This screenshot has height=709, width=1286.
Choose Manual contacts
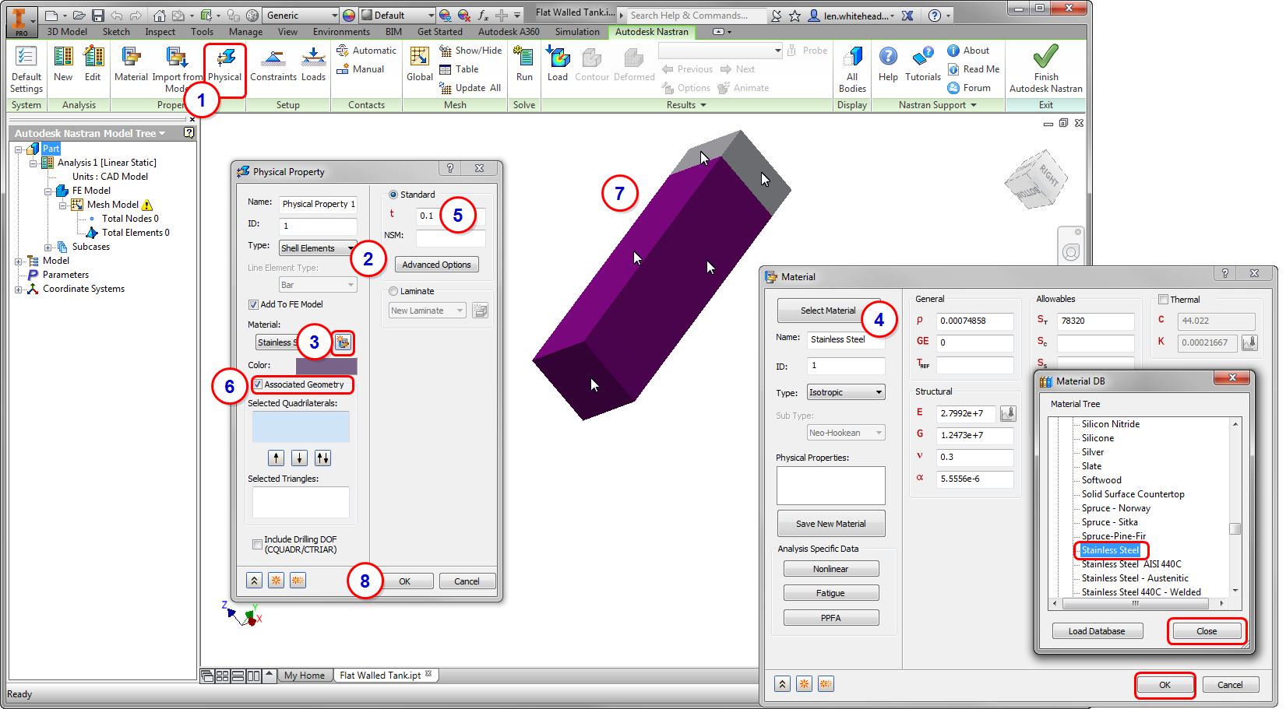pos(360,69)
